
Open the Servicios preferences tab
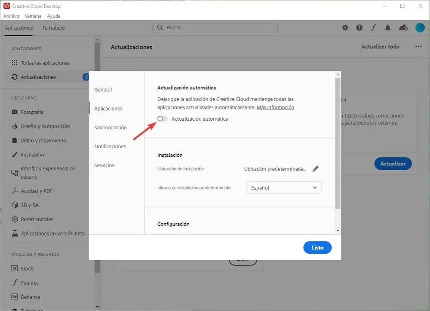pos(104,165)
